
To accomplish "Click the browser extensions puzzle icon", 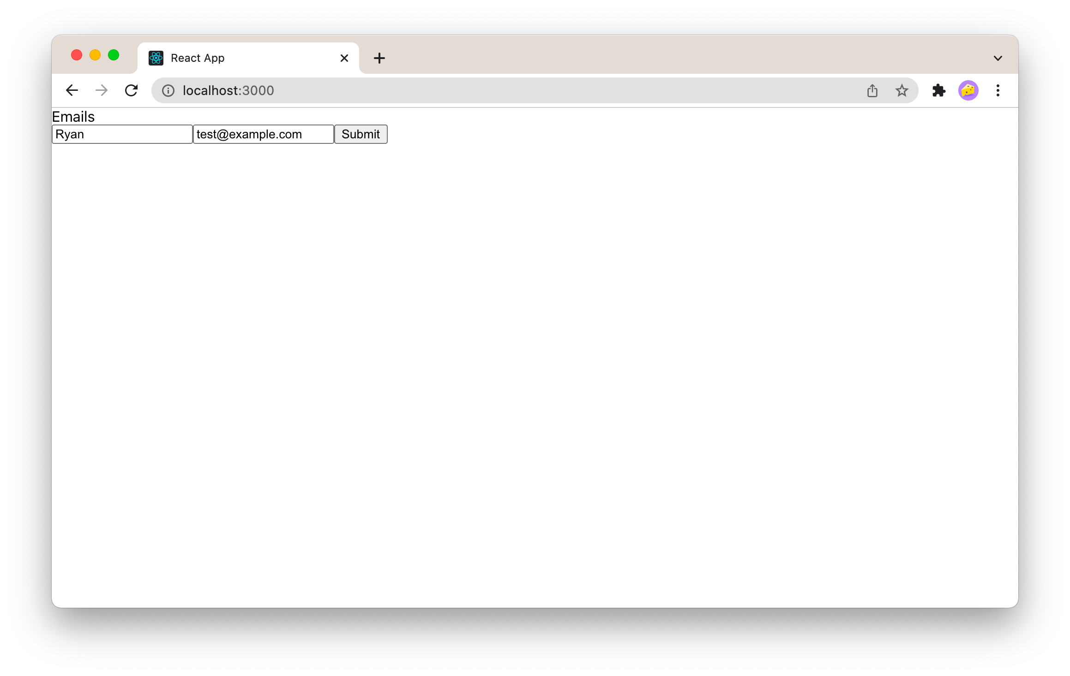I will (938, 90).
